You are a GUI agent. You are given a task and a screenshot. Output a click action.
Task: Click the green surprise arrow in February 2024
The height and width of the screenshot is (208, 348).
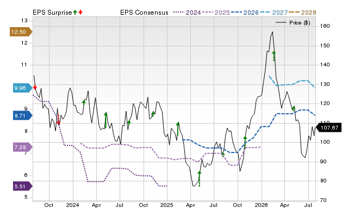click(x=84, y=102)
